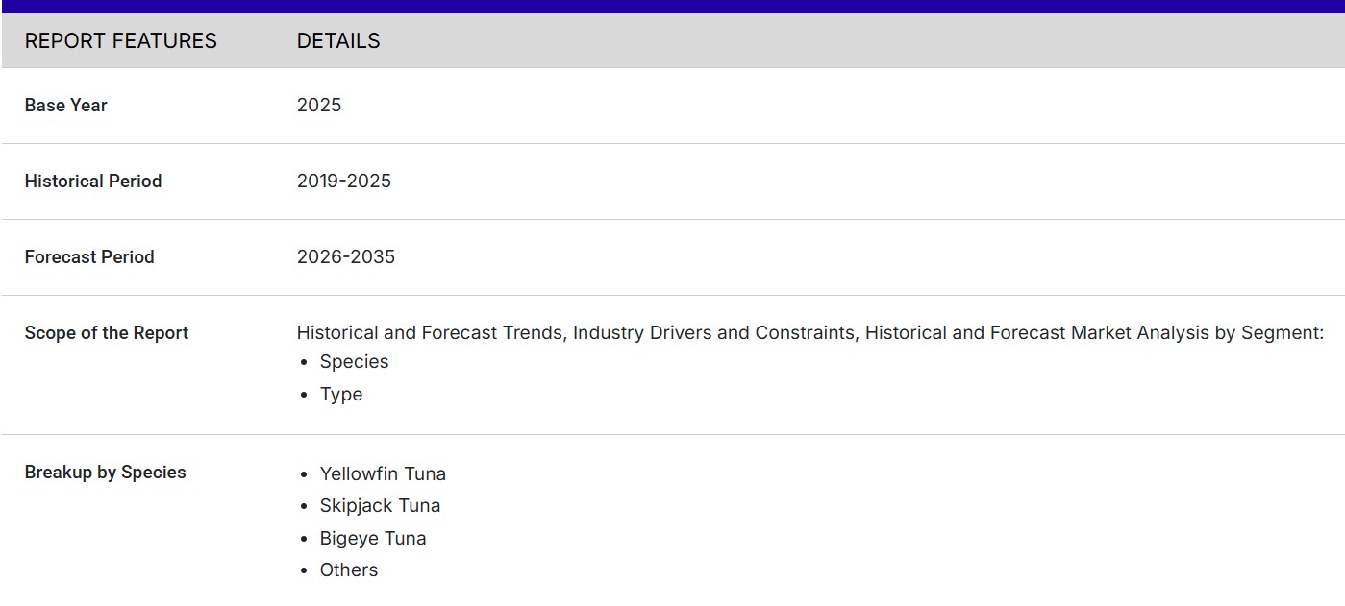1345x606 pixels.
Task: Click the REPORT FEATURES column header
Action: pos(120,41)
